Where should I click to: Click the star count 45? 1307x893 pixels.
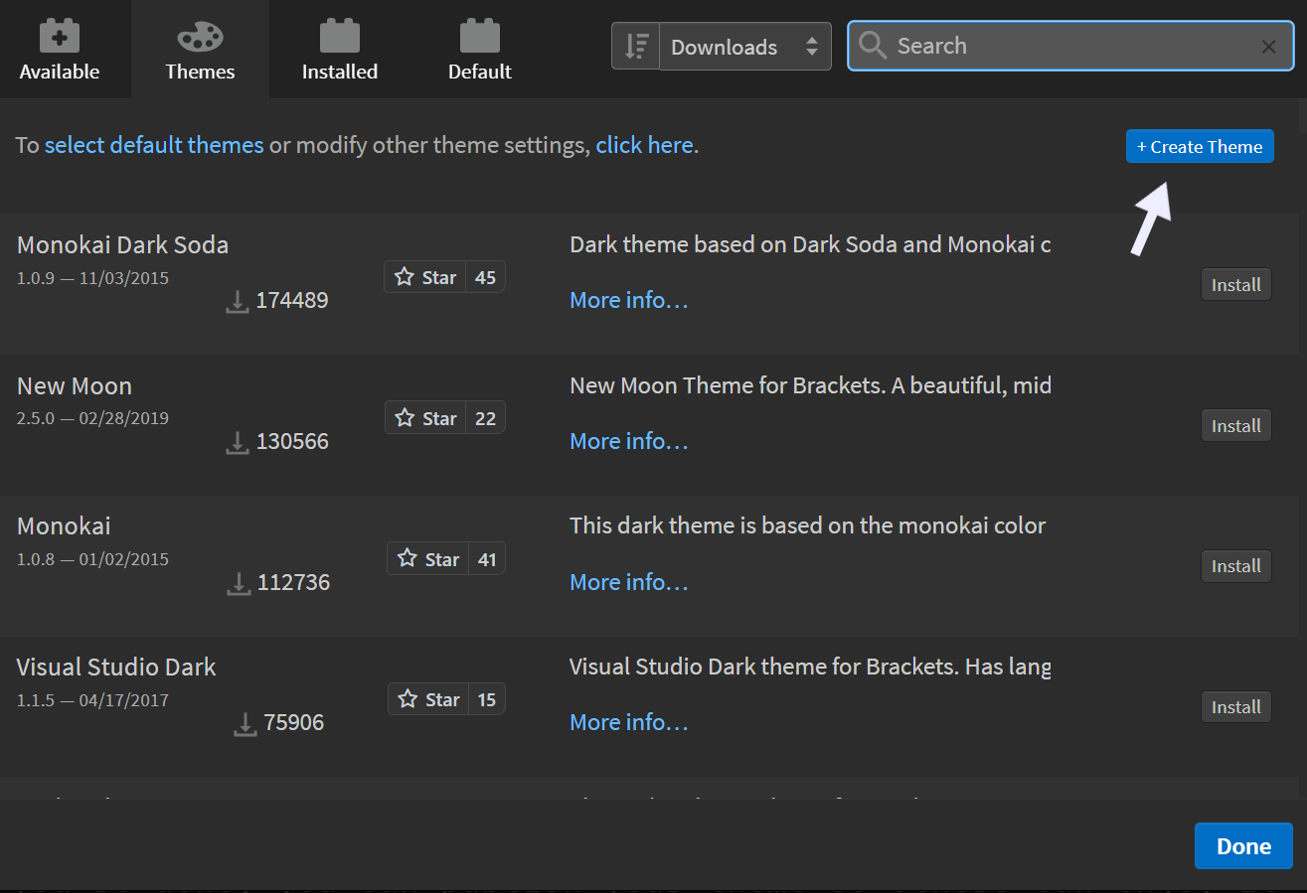coord(485,277)
